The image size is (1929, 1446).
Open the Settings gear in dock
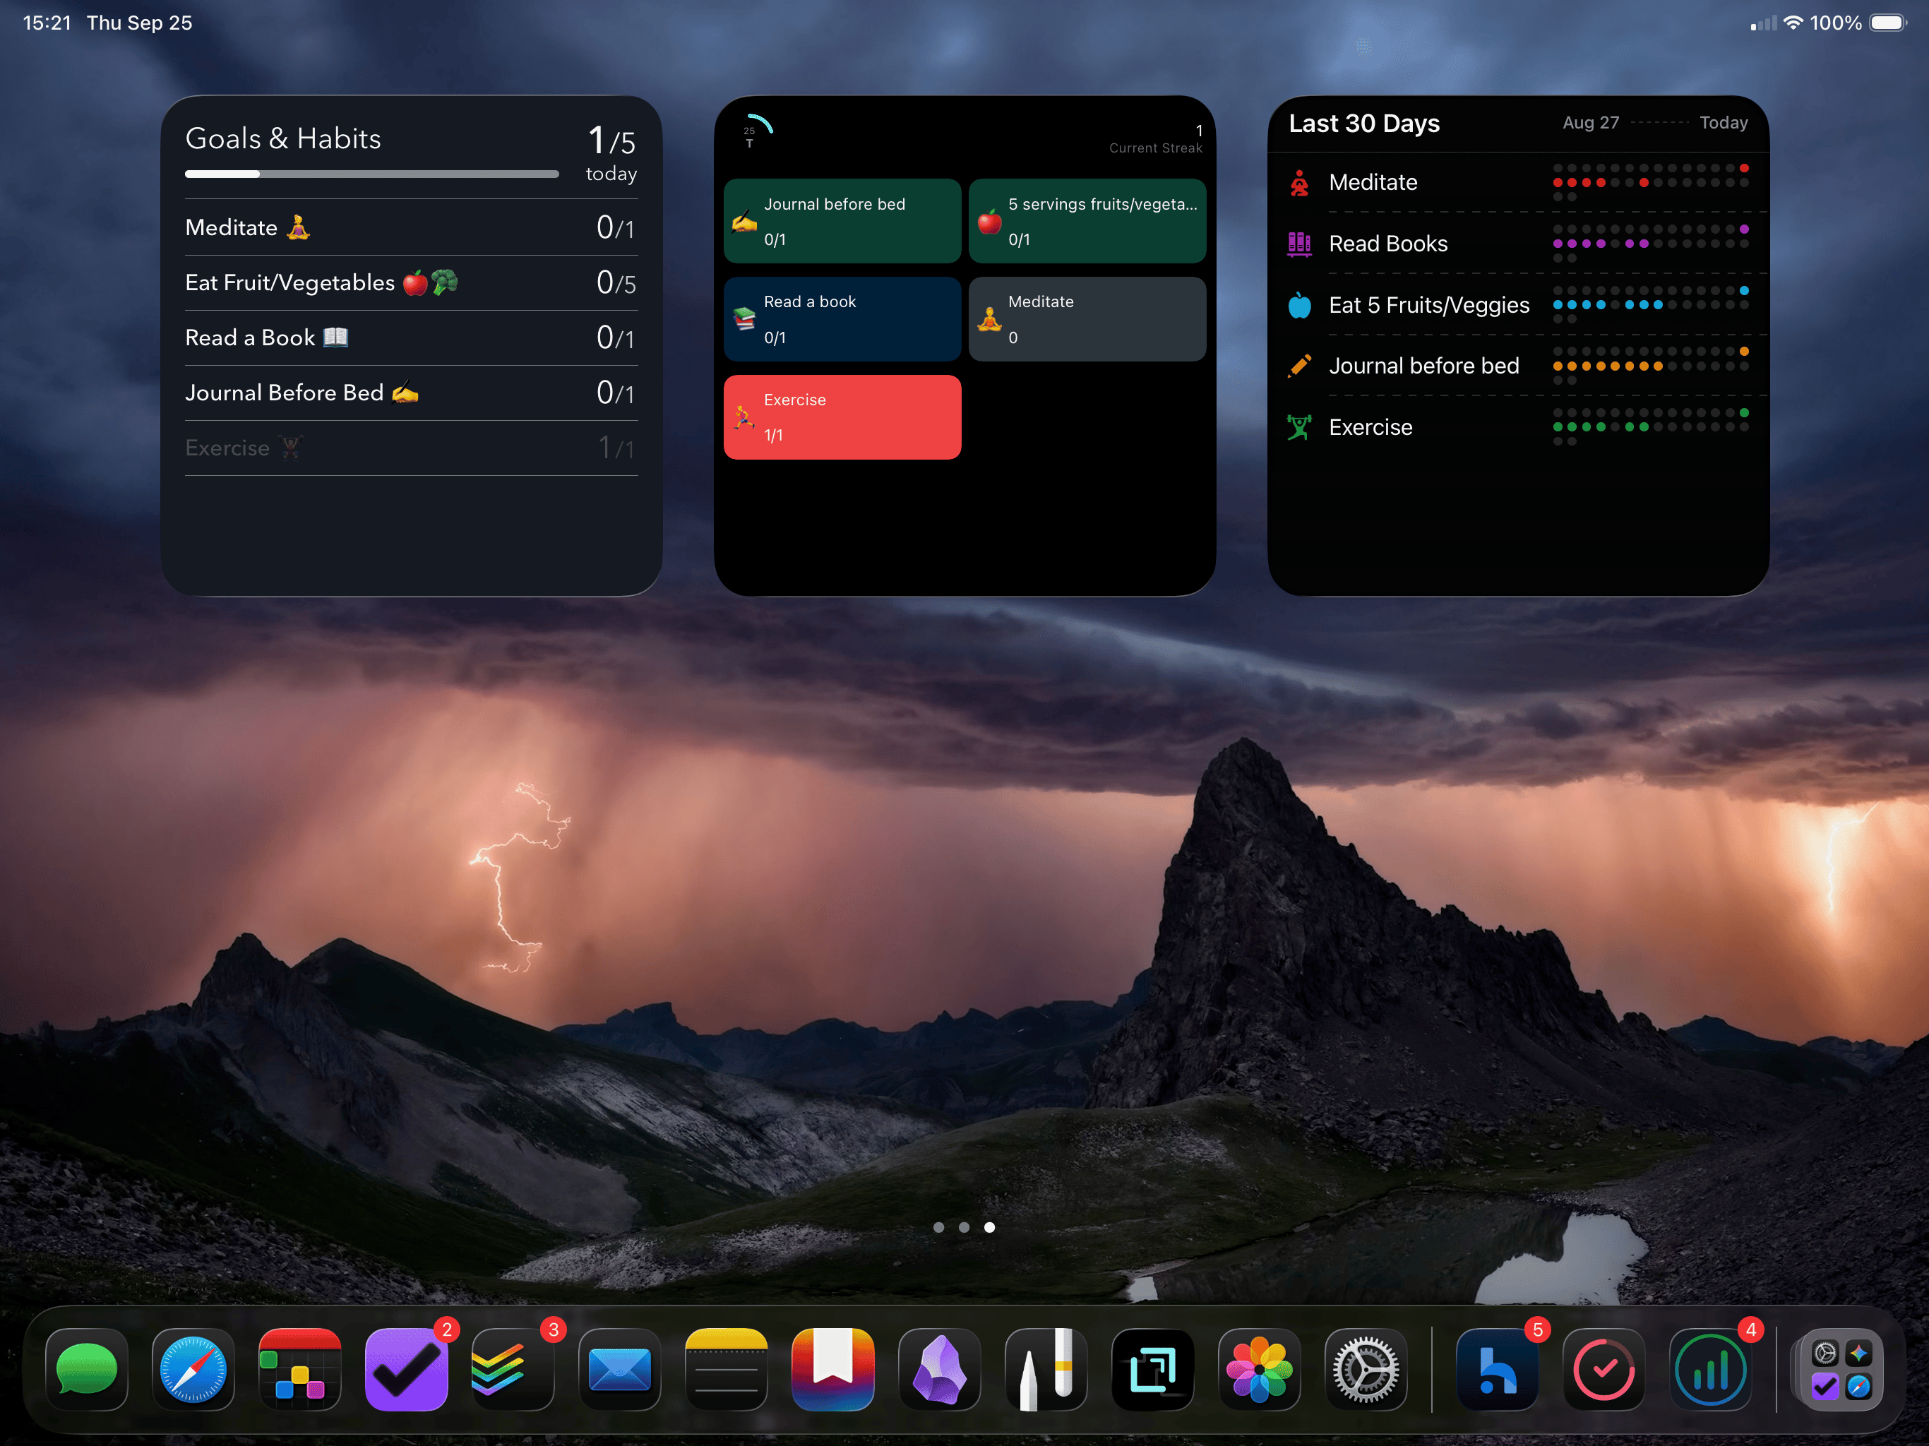click(1366, 1368)
